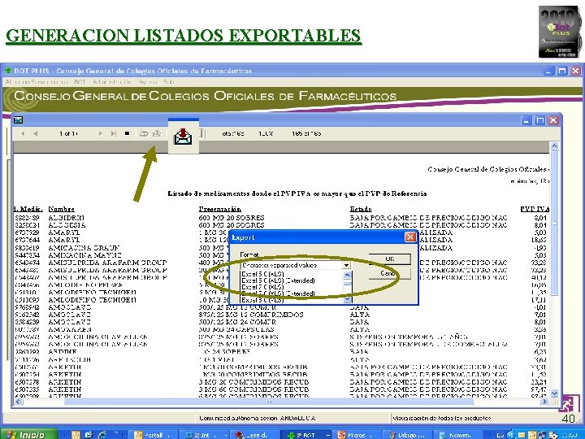The image size is (585, 439).
Task: Open the Format dropdown arrow in Export
Action: coord(347,265)
